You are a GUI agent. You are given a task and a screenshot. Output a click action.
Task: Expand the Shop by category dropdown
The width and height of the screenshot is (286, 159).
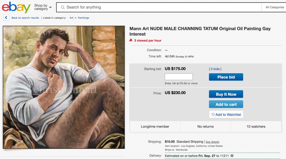43,7
